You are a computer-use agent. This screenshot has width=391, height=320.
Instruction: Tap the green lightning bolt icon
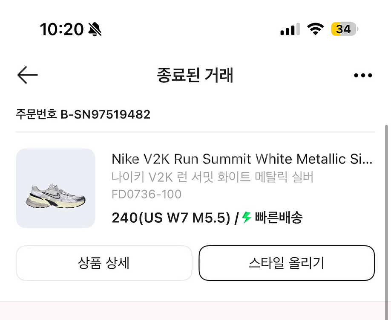pyautogui.click(x=247, y=218)
